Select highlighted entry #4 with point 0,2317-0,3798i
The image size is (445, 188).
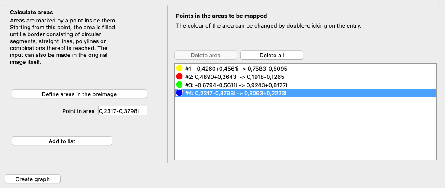click(x=237, y=93)
